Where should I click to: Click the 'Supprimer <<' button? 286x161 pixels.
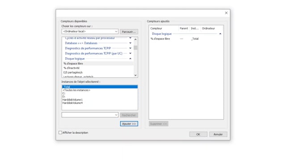158,124
